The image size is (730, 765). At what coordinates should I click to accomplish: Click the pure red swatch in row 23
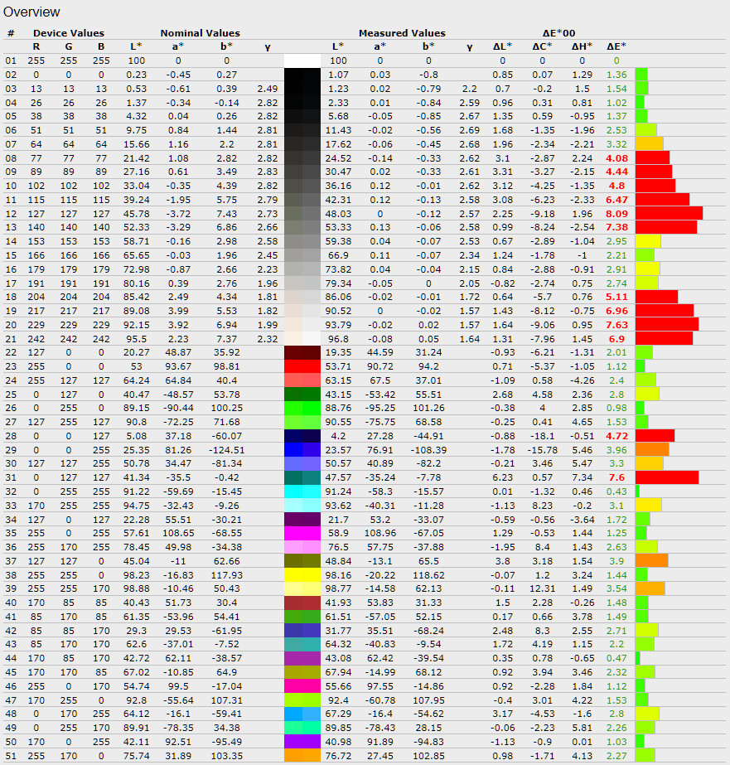tap(302, 366)
